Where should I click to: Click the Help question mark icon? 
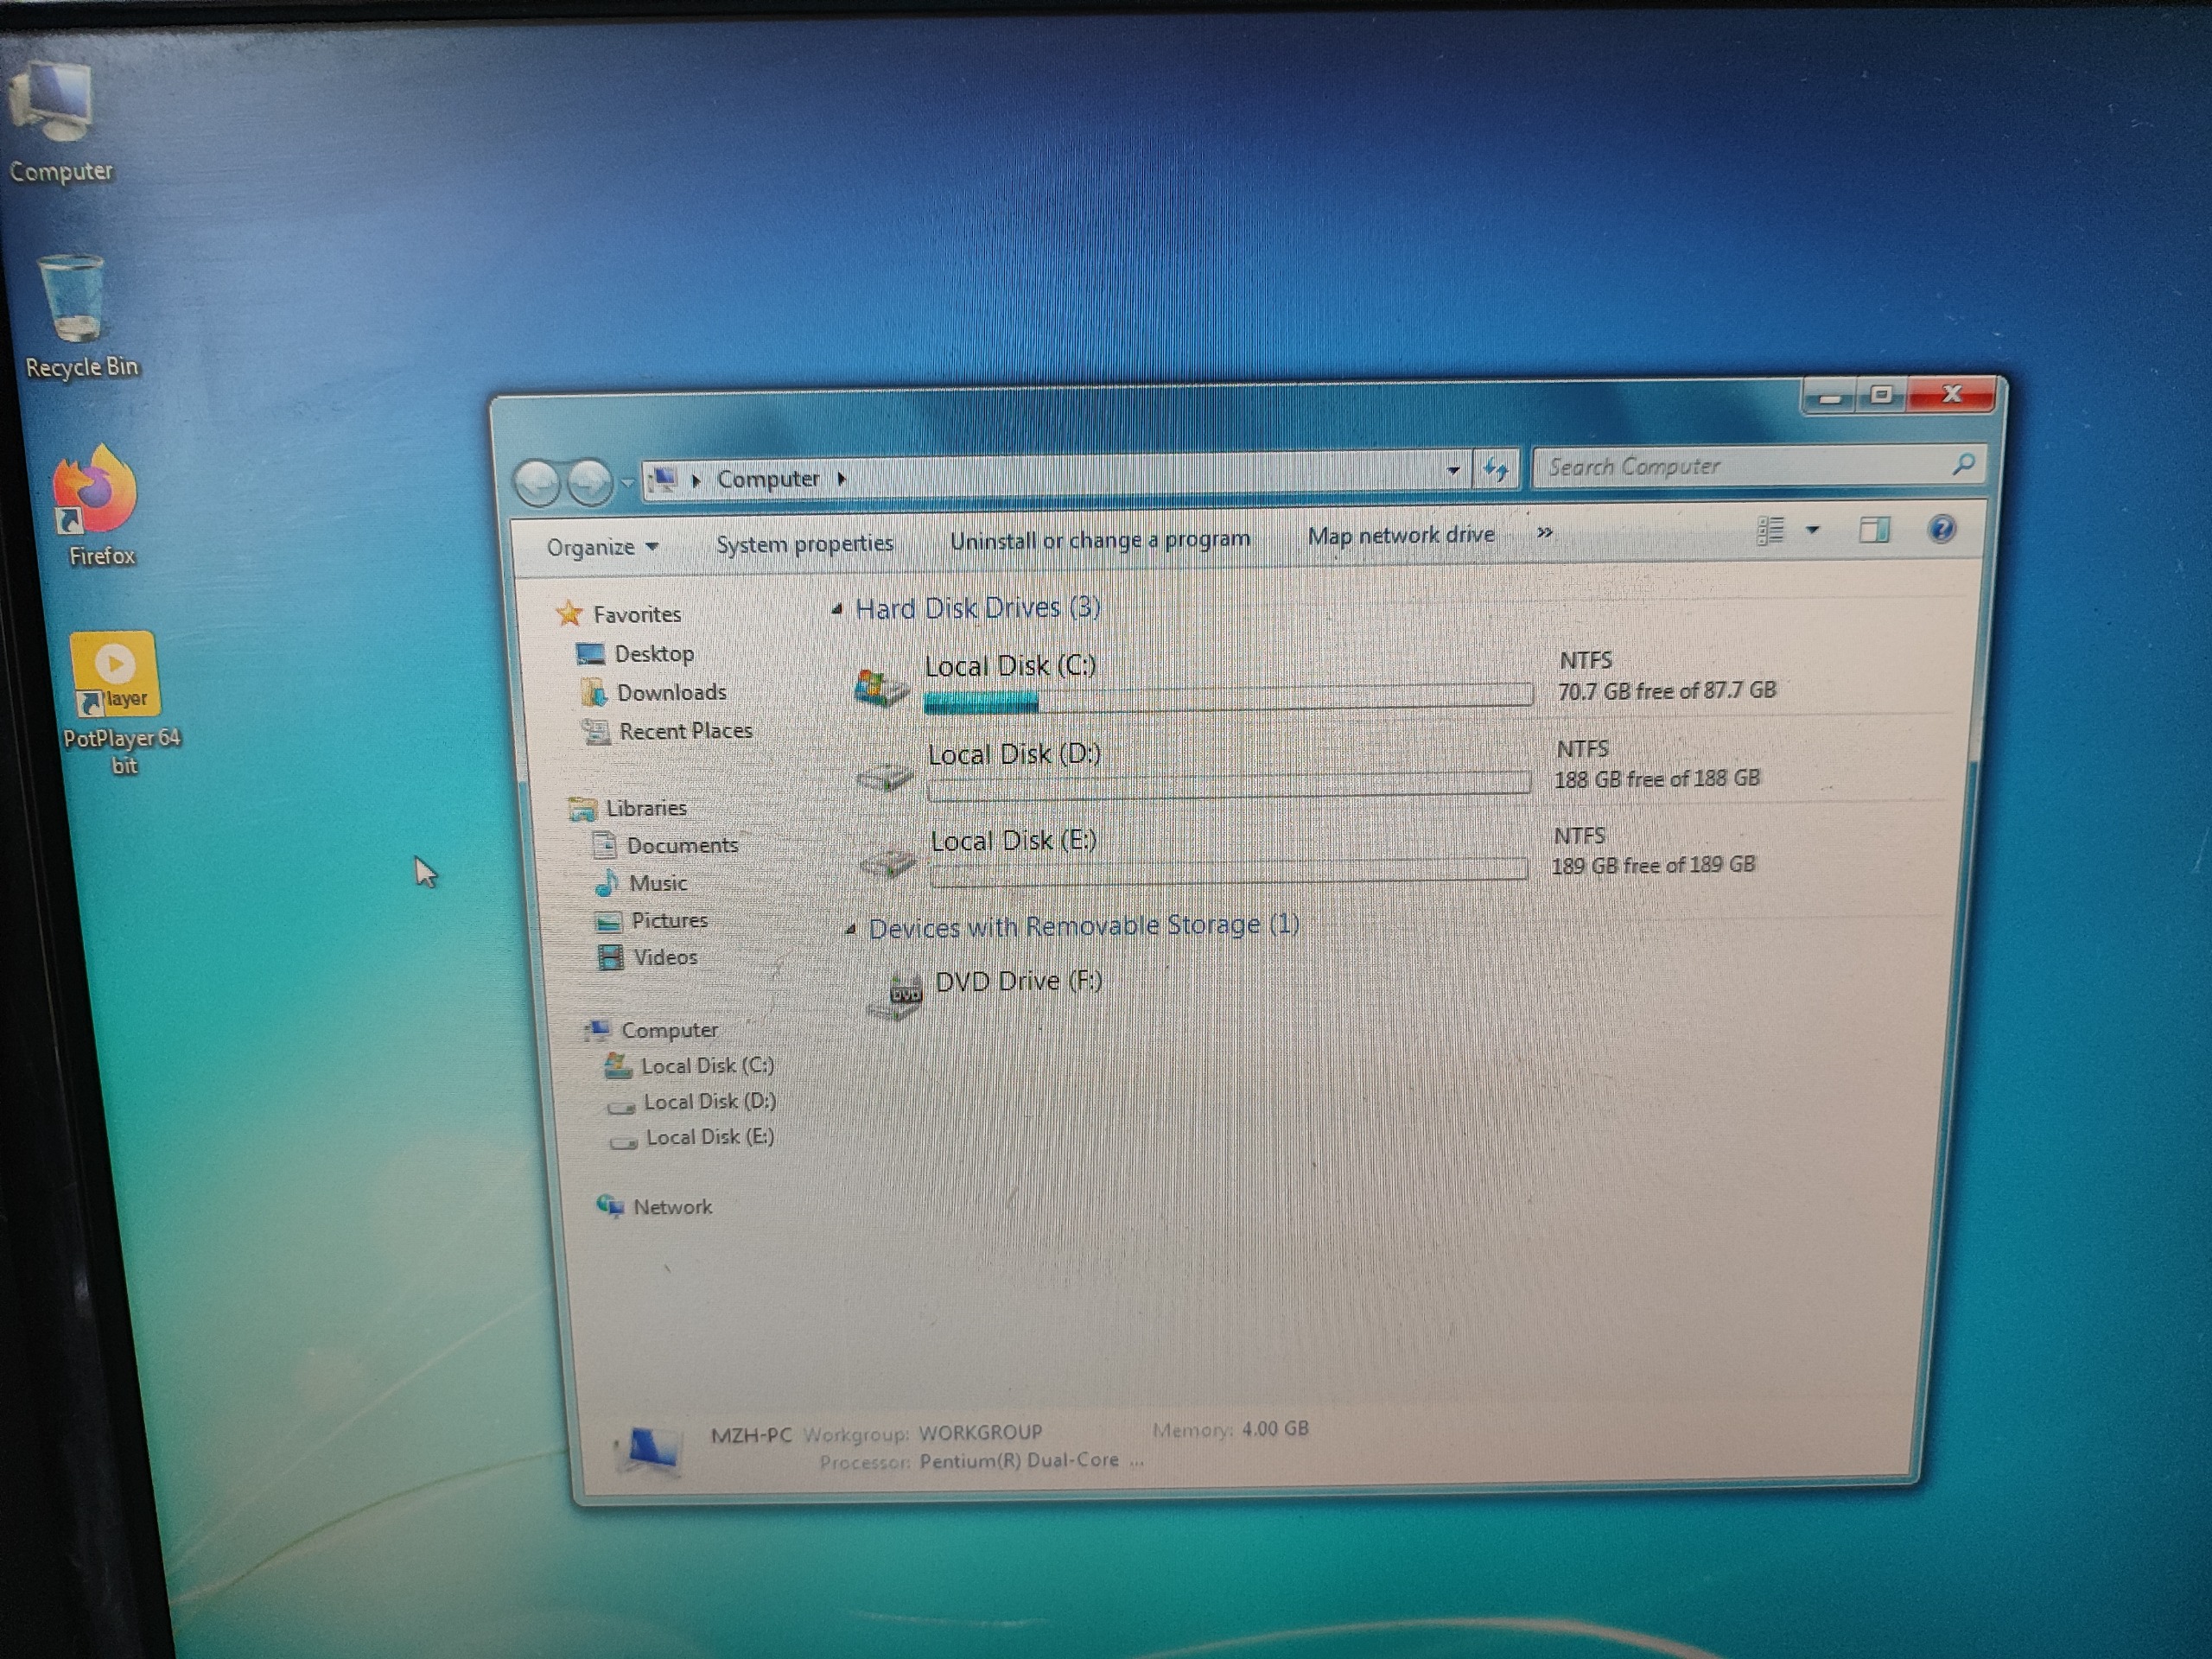[x=1941, y=528]
